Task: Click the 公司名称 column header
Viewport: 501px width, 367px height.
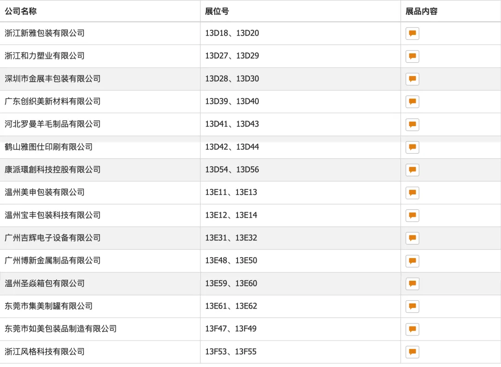Action: (20, 11)
